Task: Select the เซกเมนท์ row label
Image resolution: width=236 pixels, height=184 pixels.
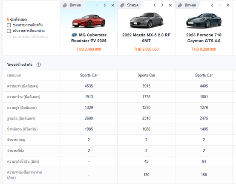Action: pos(14,75)
